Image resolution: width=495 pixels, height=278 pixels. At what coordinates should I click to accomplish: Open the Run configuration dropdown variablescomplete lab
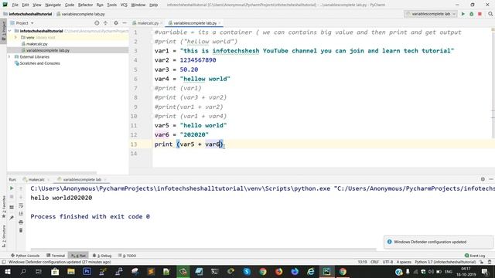pos(431,14)
